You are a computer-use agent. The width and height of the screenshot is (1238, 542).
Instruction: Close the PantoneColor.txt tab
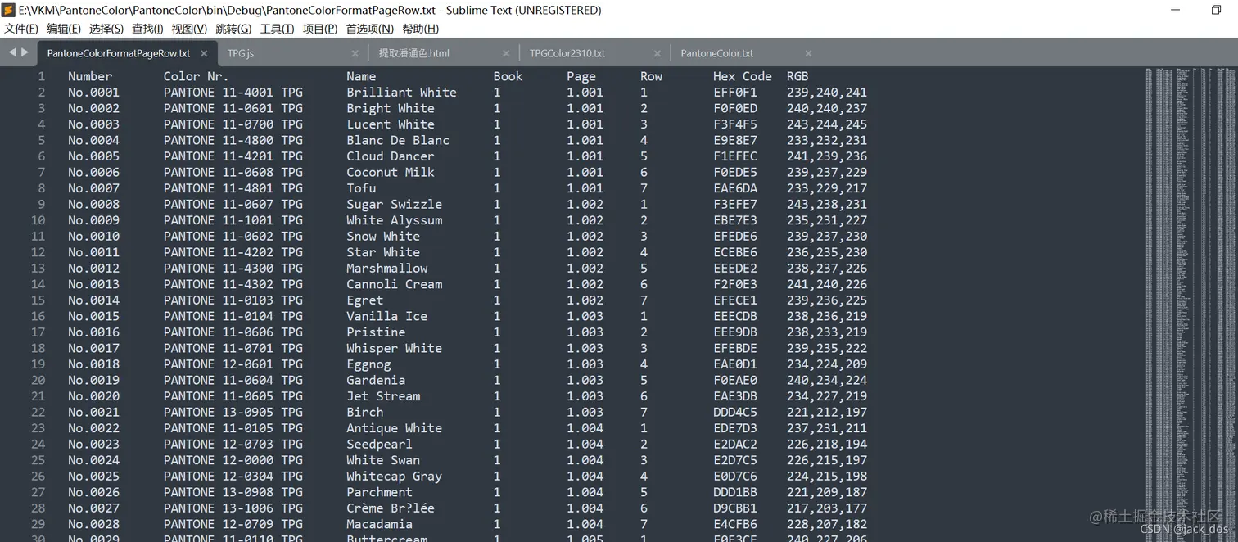click(808, 53)
